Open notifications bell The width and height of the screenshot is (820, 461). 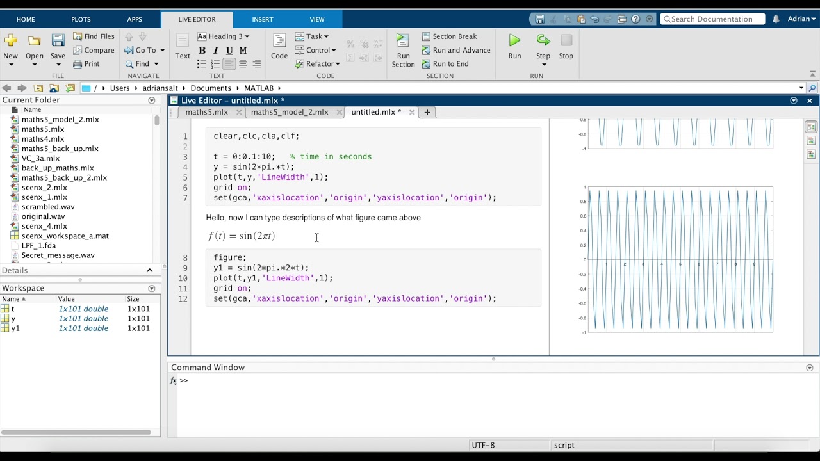coord(776,19)
